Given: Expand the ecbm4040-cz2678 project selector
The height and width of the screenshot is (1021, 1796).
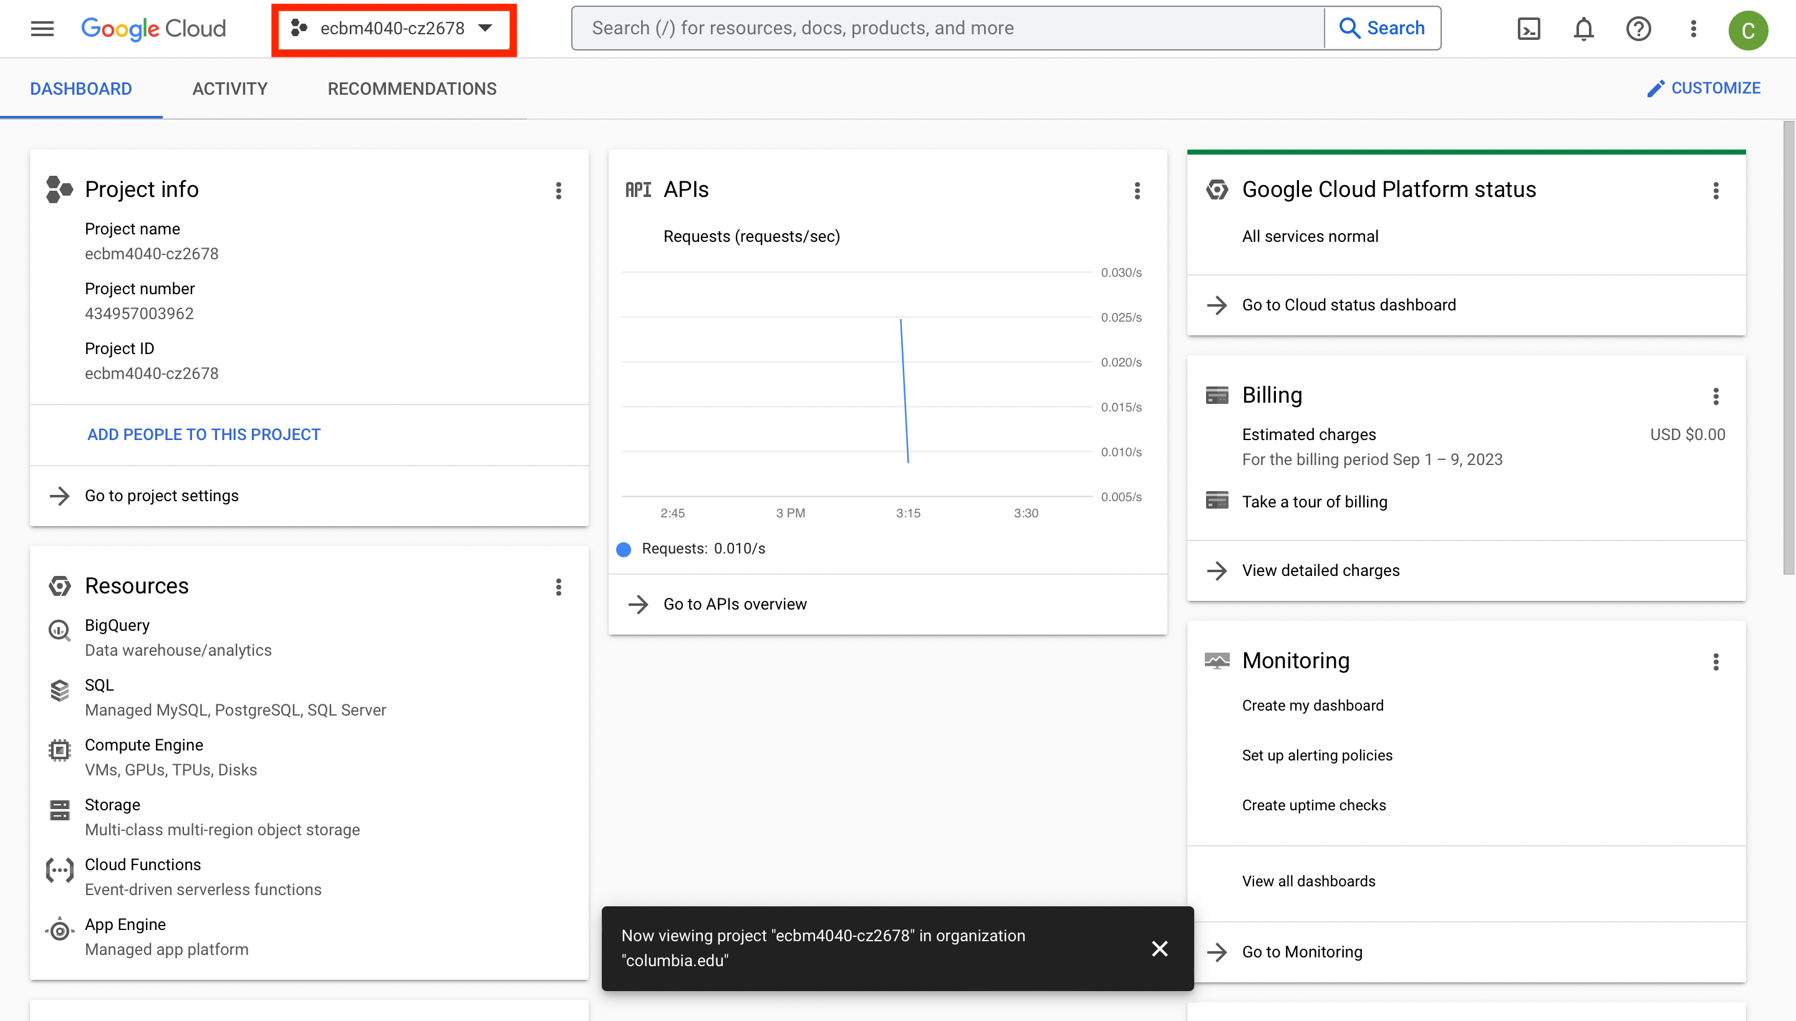Looking at the screenshot, I should 393,29.
